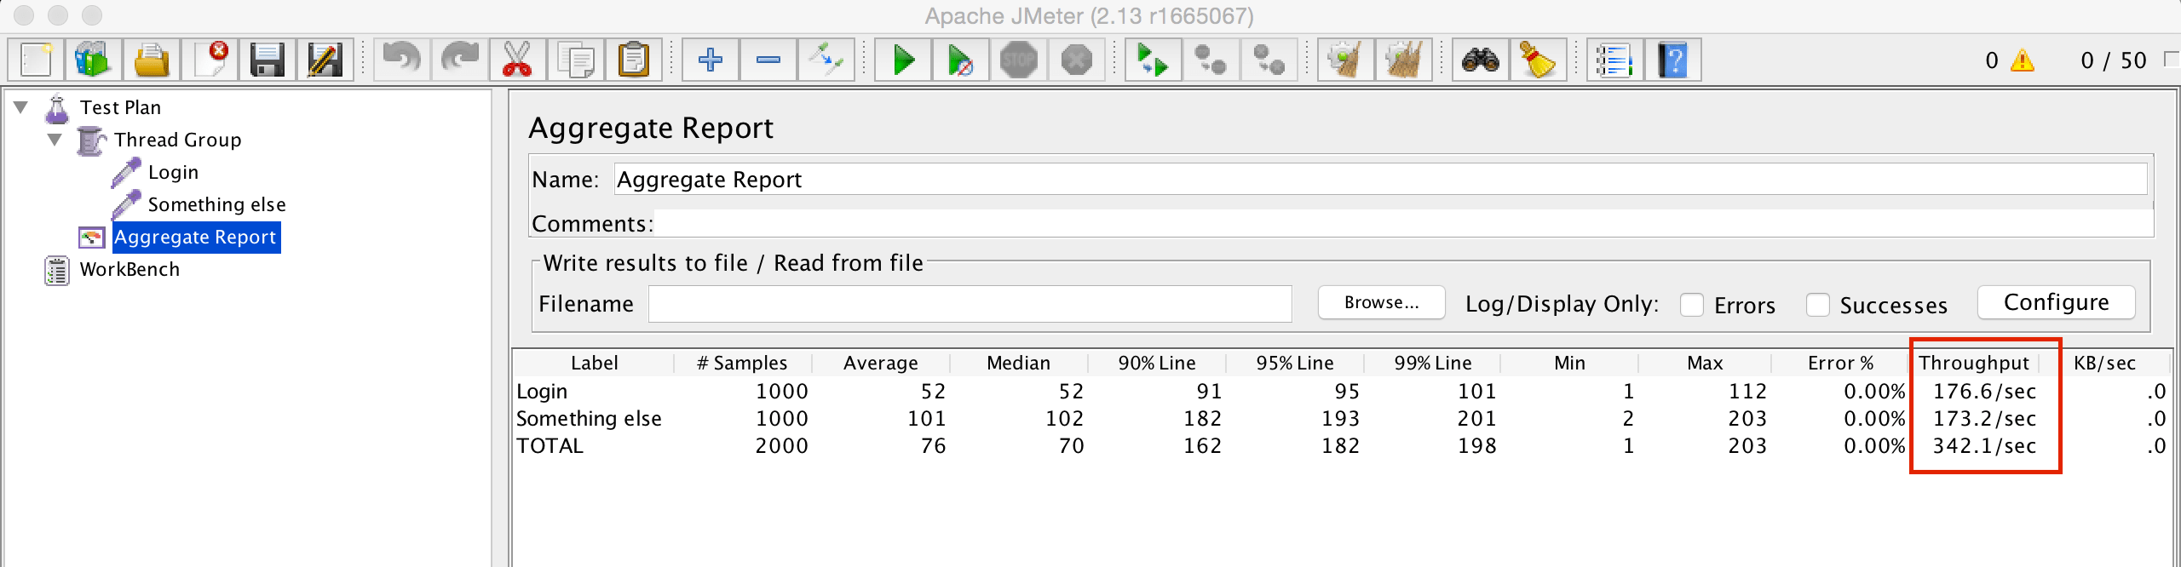2181x567 pixels.
Task: Select the Something else sampler in the tree
Action: coord(216,204)
